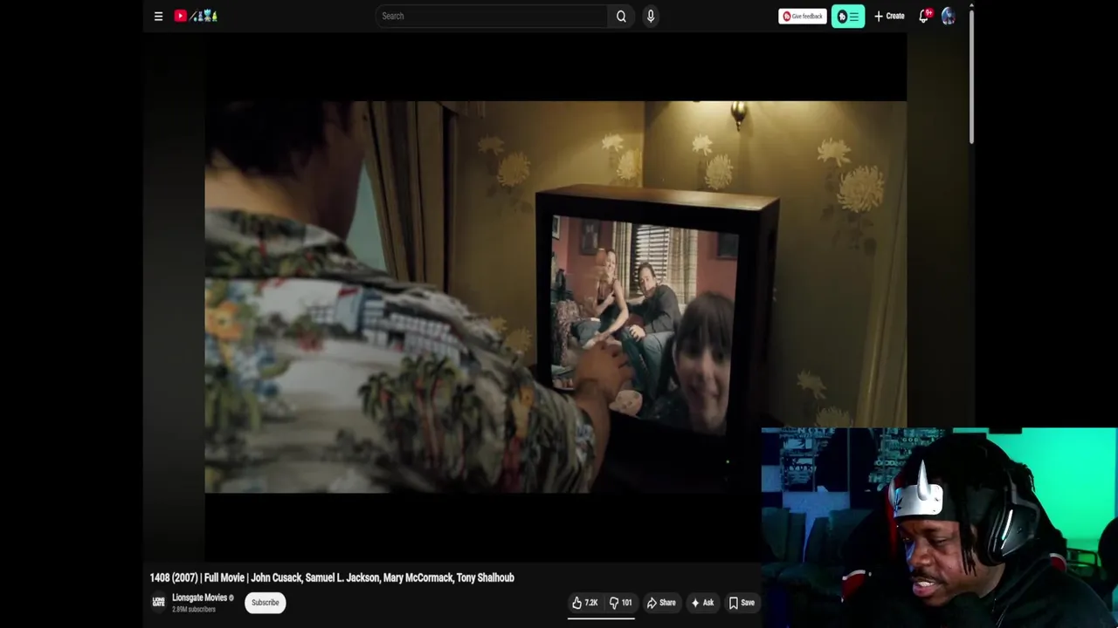The height and width of the screenshot is (628, 1118).
Task: Visit the Lionsgate Movies channel name
Action: click(x=199, y=597)
